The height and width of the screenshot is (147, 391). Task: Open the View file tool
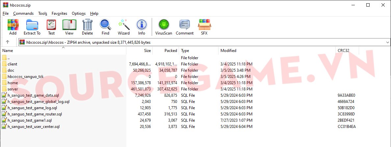69,27
